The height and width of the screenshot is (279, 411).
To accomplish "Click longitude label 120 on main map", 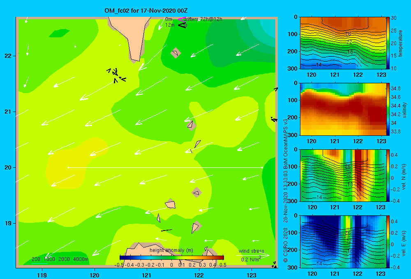I will tap(95, 275).
